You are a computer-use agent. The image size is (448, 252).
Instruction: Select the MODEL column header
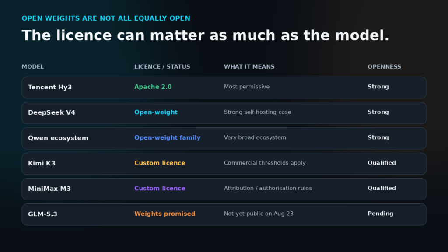coord(33,67)
